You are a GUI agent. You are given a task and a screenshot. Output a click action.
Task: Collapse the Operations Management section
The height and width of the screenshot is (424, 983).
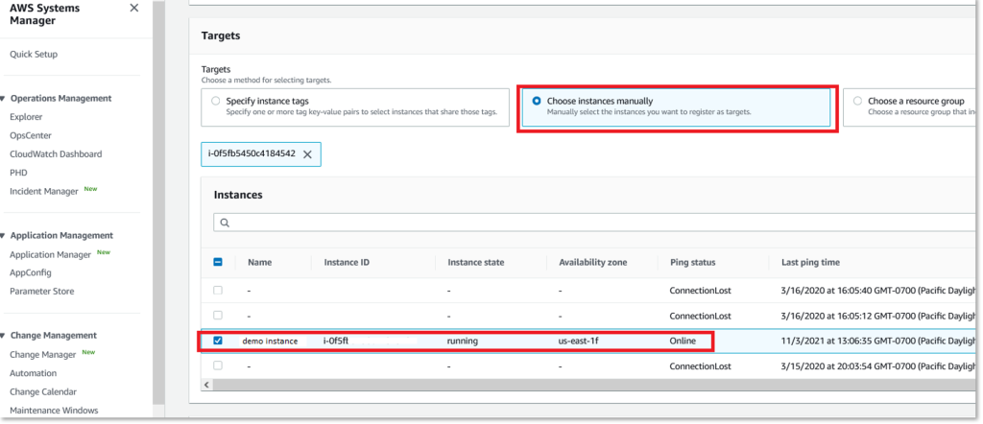(x=3, y=99)
